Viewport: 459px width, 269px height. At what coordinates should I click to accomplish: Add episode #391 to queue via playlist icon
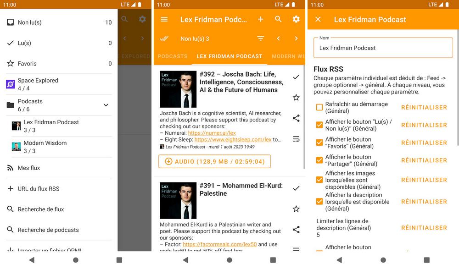[296, 249]
